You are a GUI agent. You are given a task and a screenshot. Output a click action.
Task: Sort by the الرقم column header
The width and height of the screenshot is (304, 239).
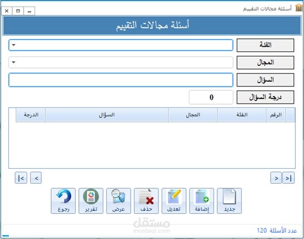pyautogui.click(x=276, y=115)
